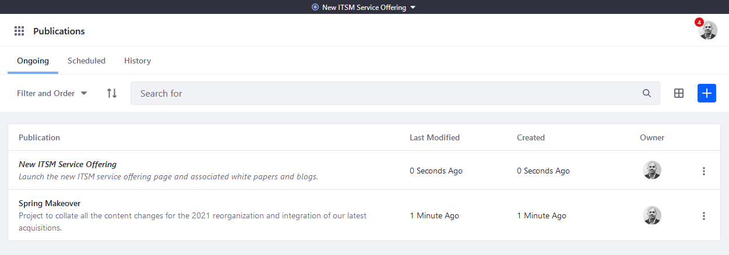Click the search magnifier icon
This screenshot has width=729, height=255.
pos(646,93)
